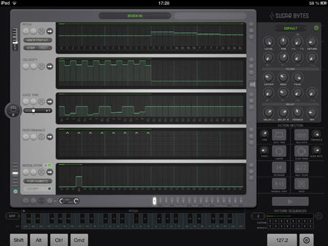
Task: Trigger the Looper action button
Action: pos(279,151)
